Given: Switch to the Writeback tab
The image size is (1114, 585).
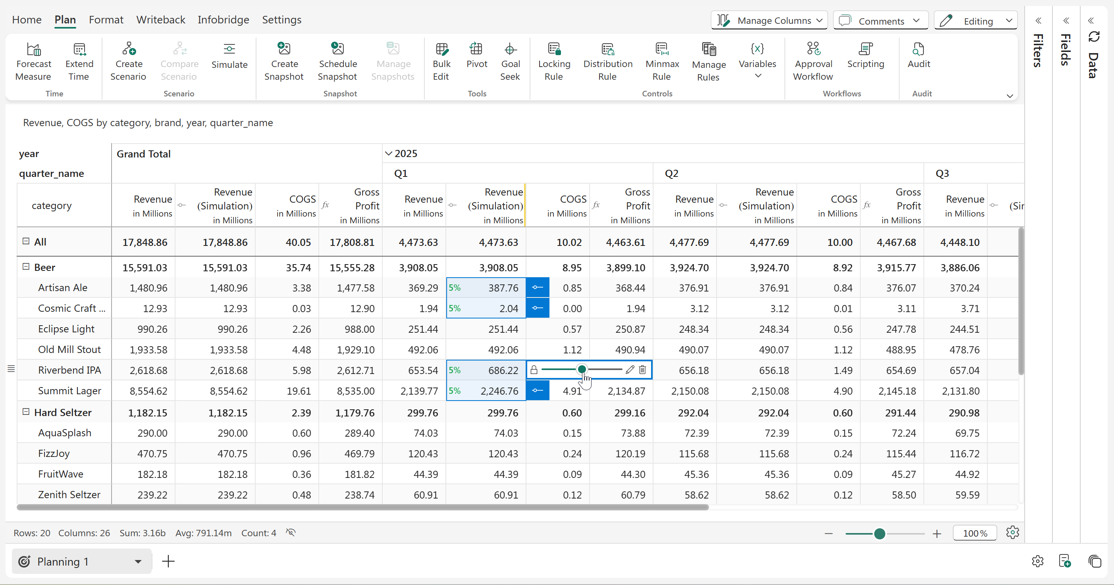Looking at the screenshot, I should pos(160,20).
